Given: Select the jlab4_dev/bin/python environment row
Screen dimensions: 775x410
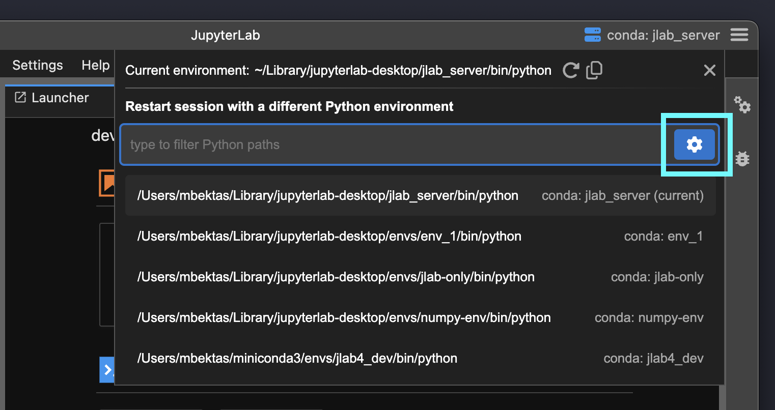Looking at the screenshot, I should coord(421,358).
